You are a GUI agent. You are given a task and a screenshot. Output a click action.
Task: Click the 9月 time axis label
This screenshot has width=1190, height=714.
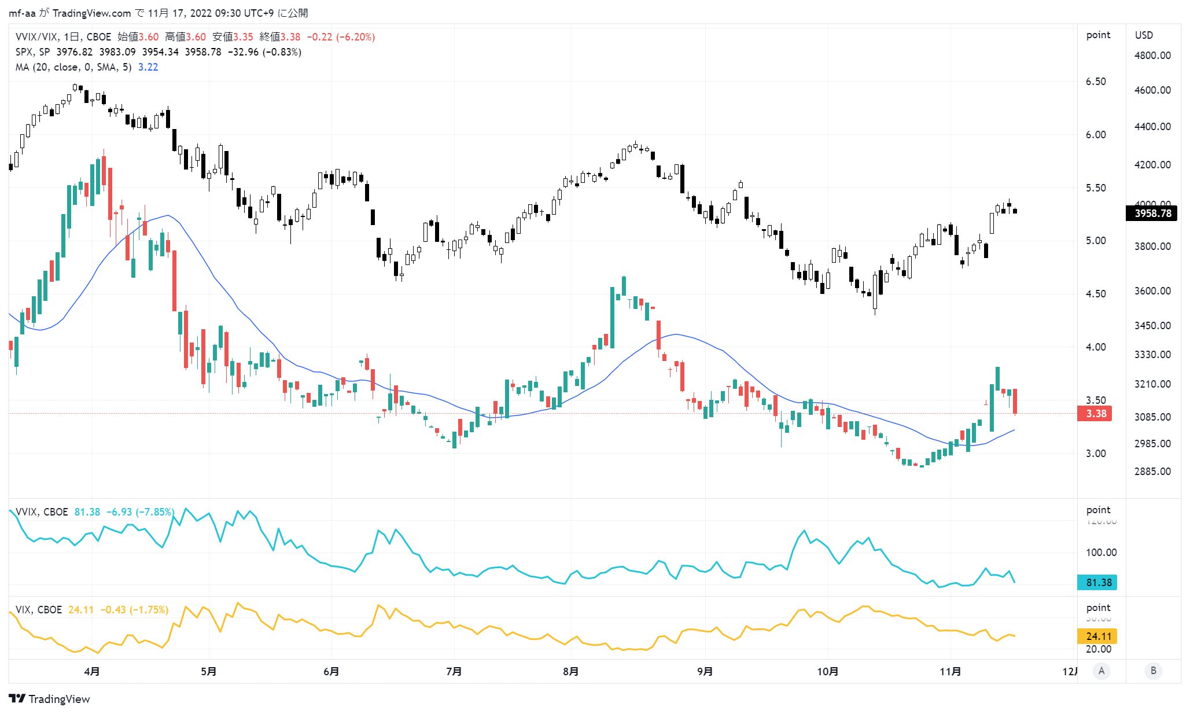tap(705, 671)
